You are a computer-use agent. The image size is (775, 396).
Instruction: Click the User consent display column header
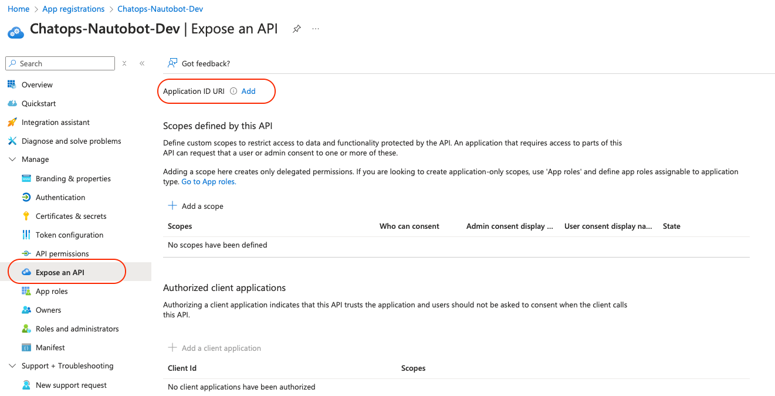tap(608, 226)
